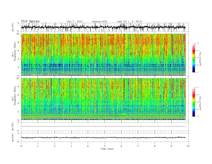Click the "4" kHz tick on ch.2 frequency axis
Screen dimensions: 212x164
[18, 103]
